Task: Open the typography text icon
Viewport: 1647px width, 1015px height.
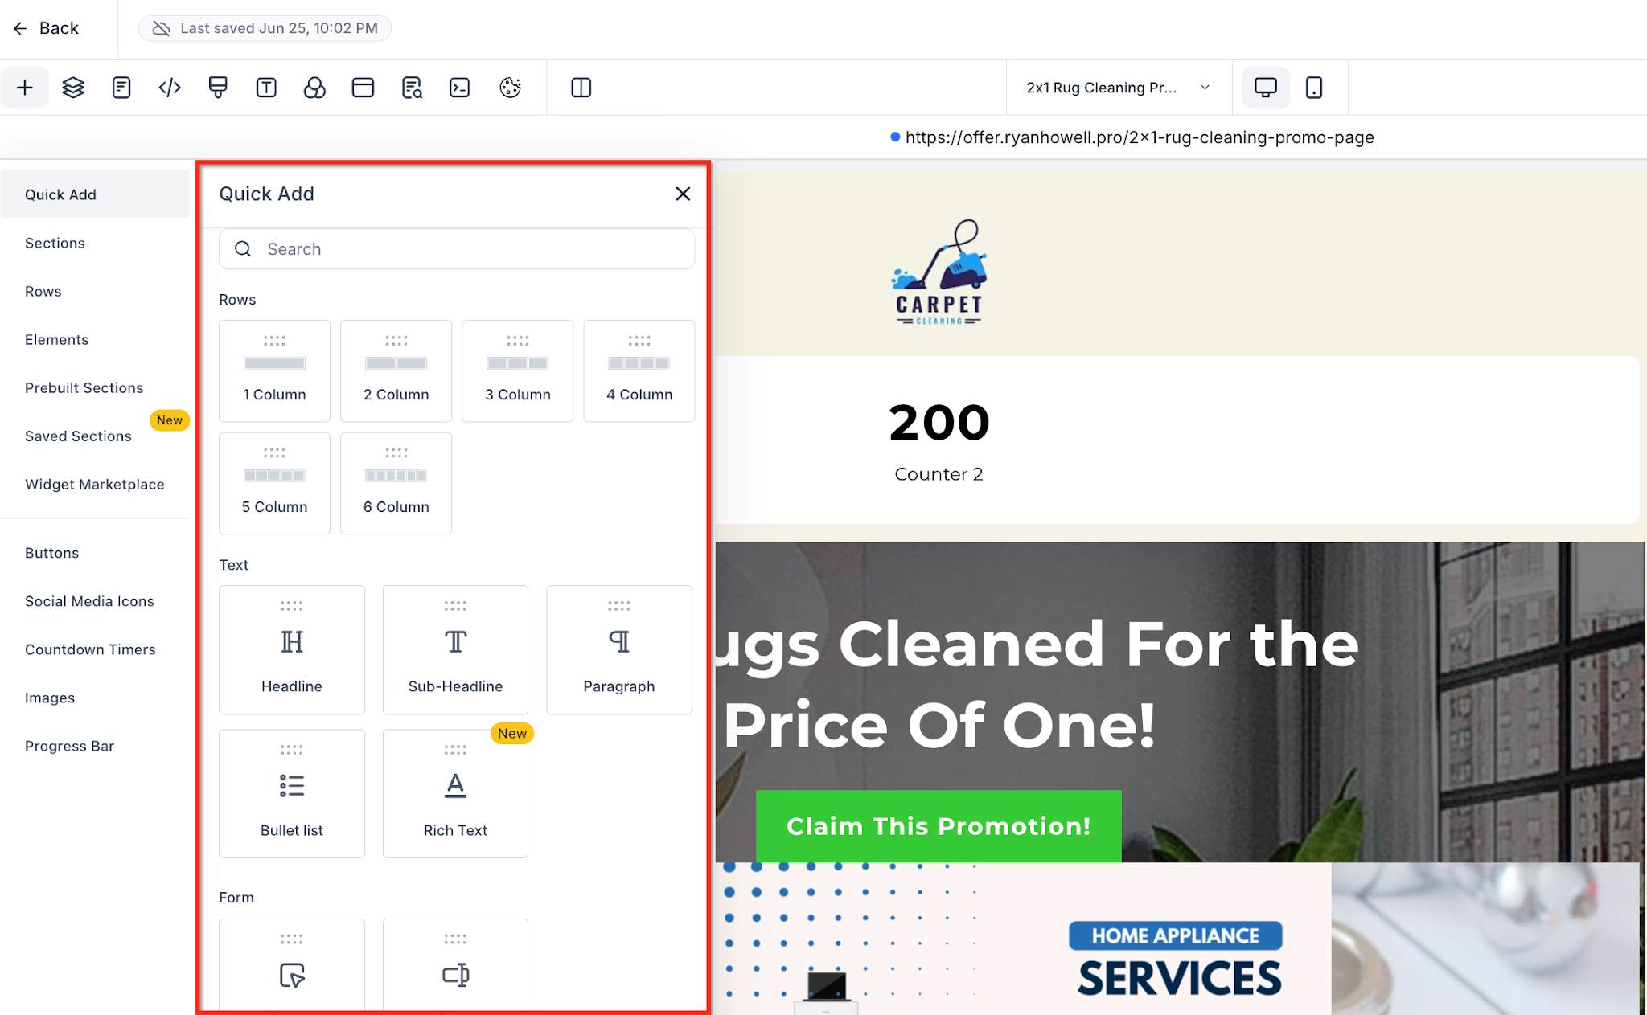Action: [266, 88]
